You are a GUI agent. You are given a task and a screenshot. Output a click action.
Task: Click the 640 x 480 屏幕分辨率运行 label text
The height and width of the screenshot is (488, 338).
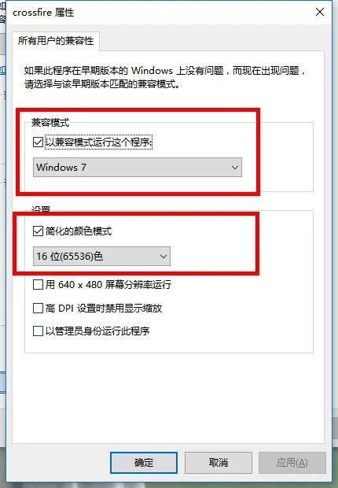(115, 284)
